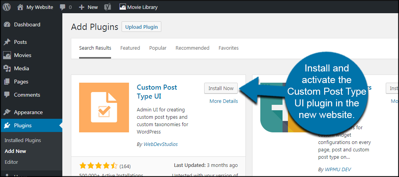
Task: Open the Movie Library admin bar item
Action: click(143, 7)
